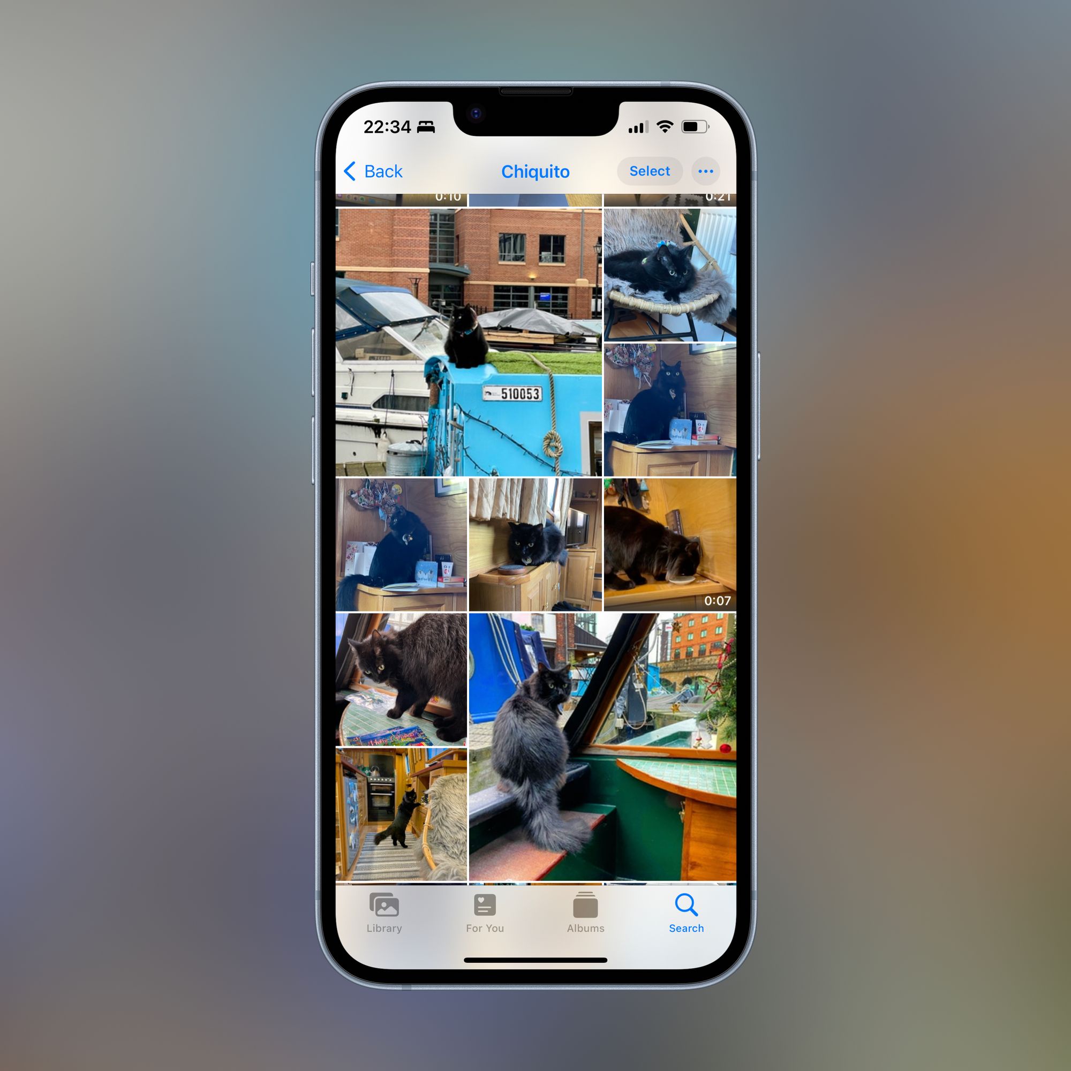Screen dimensions: 1071x1071
Task: Tap the three-dot more options icon
Action: [x=705, y=171]
